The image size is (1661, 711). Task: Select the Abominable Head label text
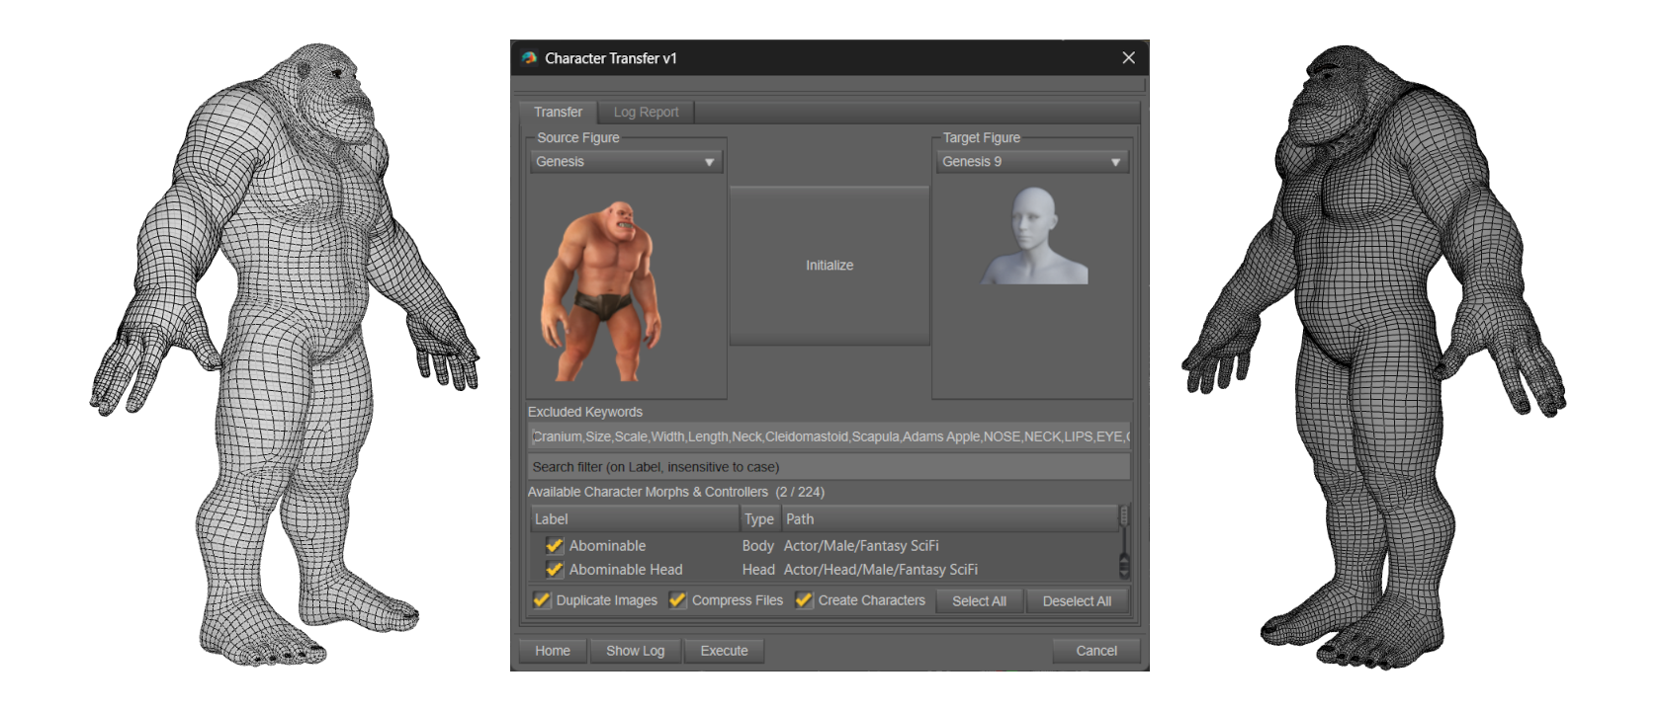coord(626,570)
